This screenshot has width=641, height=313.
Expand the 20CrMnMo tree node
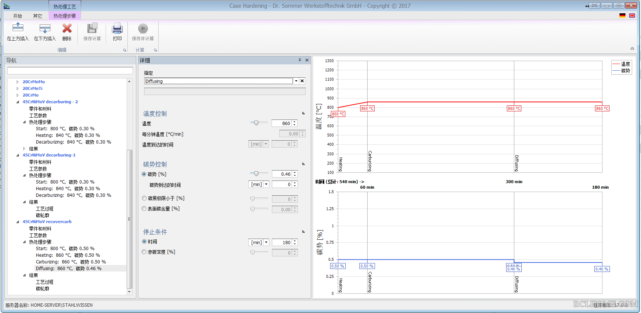tap(17, 82)
